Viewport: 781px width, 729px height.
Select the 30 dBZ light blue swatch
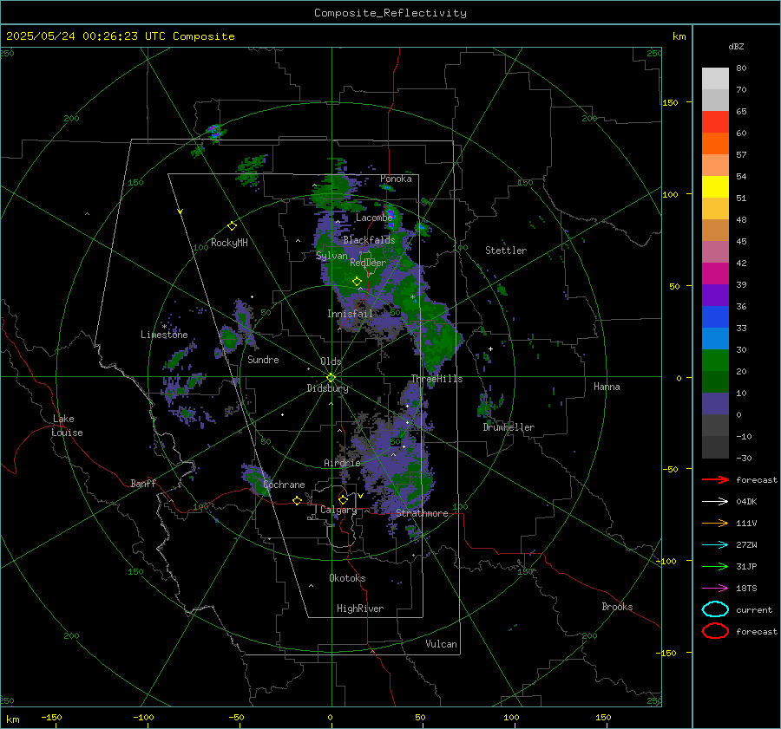(x=715, y=338)
